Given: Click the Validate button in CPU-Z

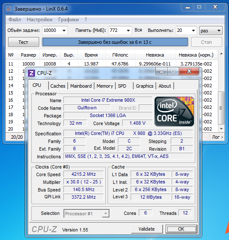Looking at the screenshot, I should tap(147, 229).
